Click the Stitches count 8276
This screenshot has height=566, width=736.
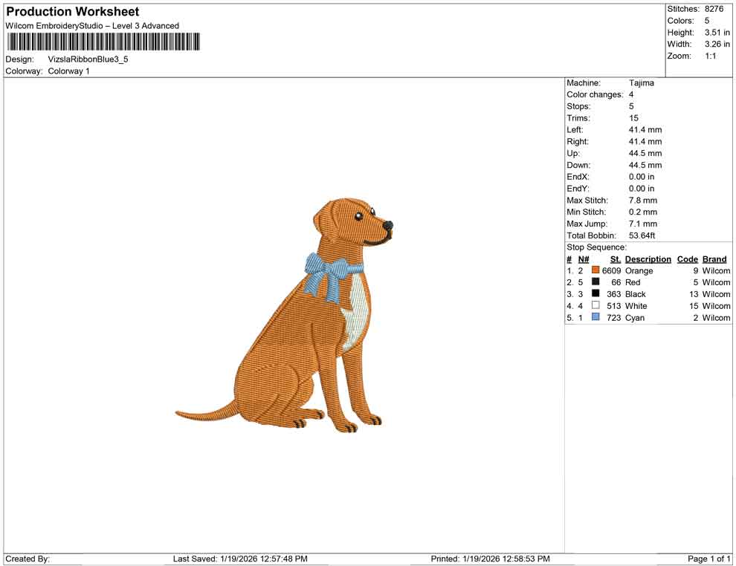(715, 9)
